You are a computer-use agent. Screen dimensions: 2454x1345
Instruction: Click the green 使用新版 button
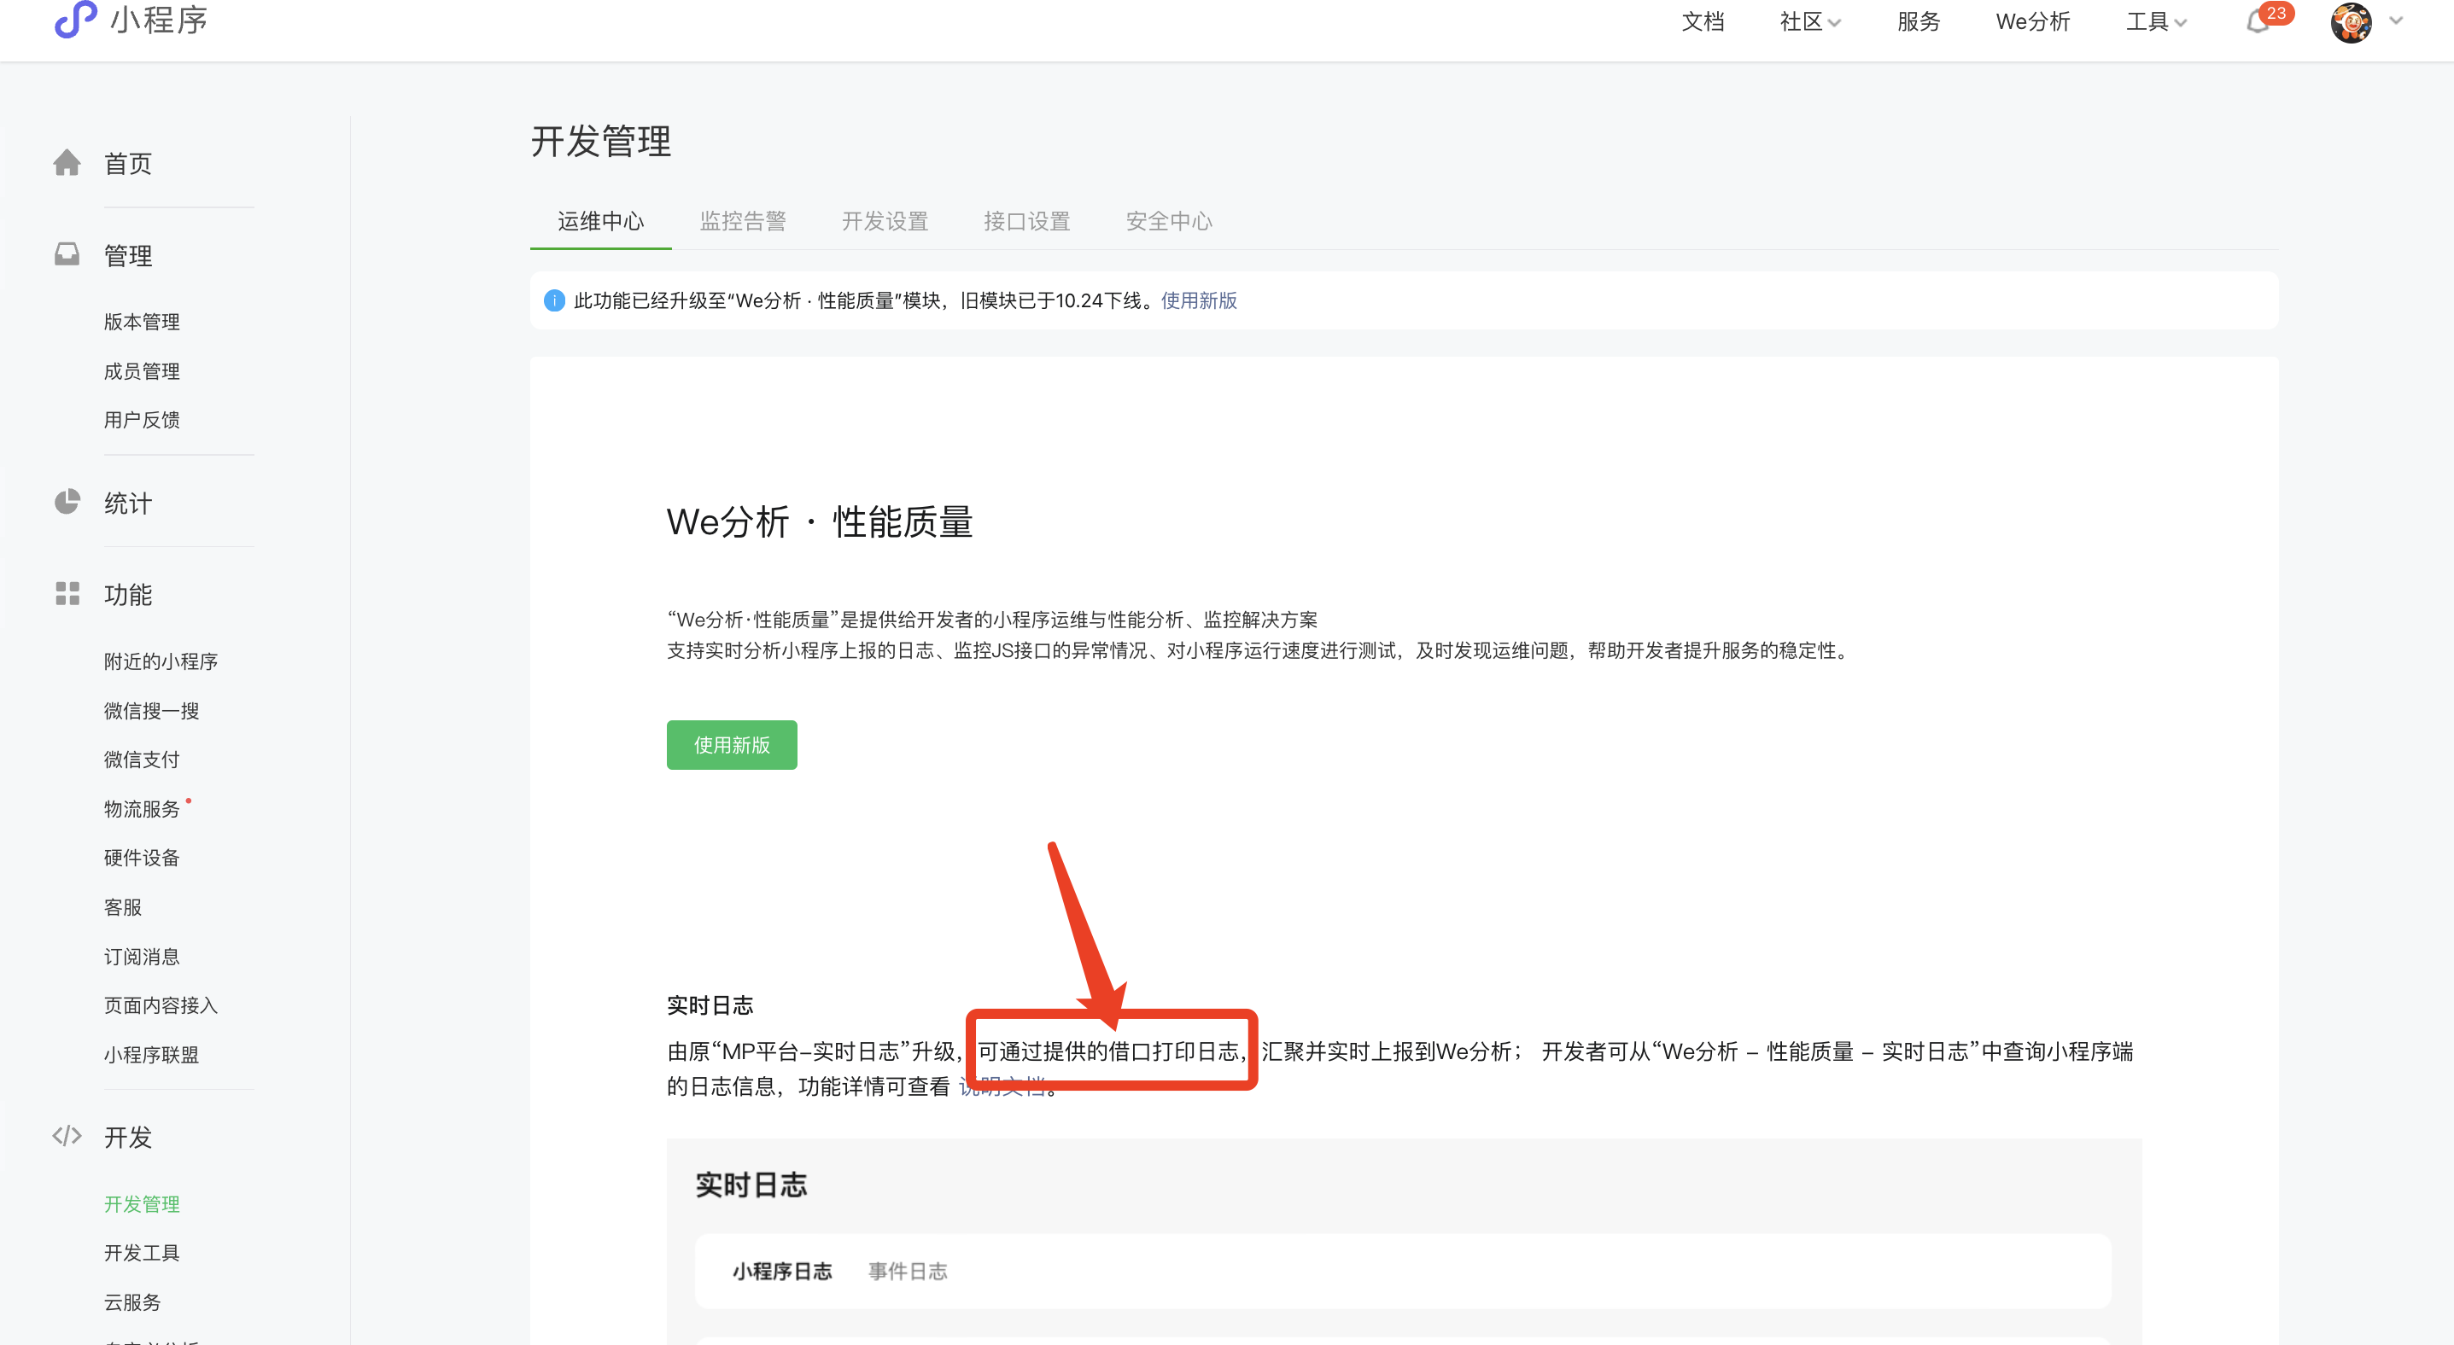click(x=731, y=744)
